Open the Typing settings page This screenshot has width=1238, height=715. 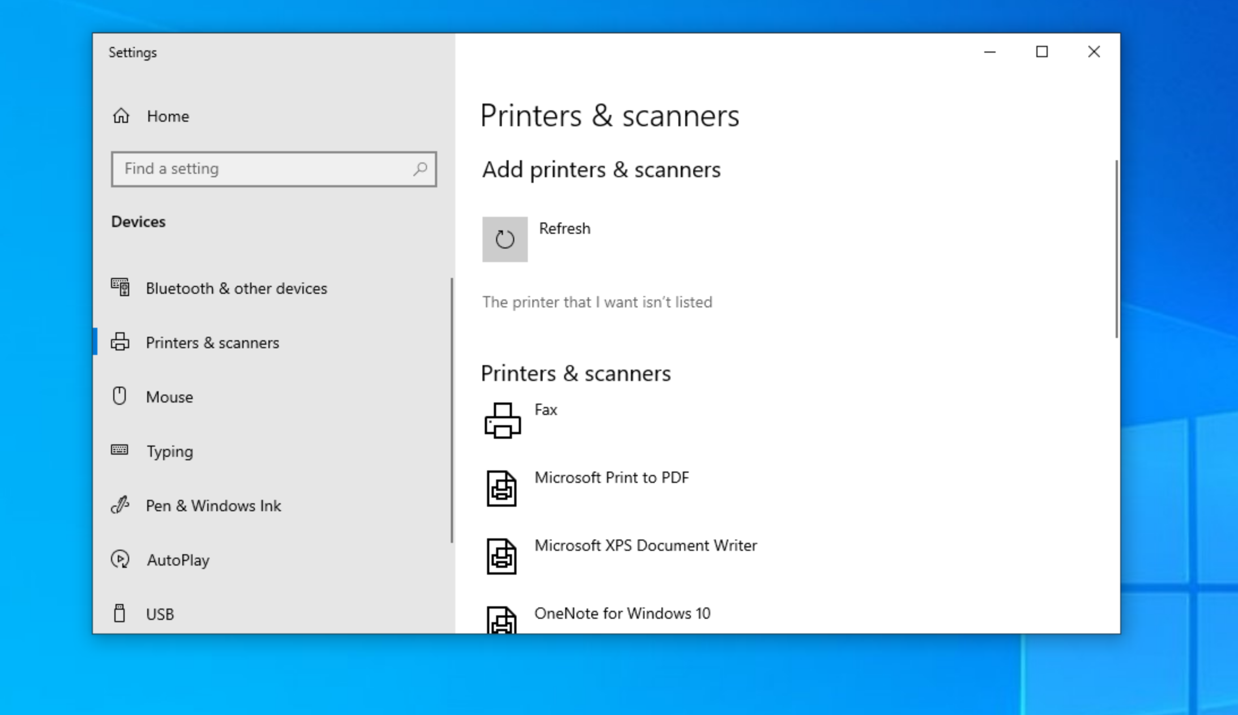[x=170, y=451]
